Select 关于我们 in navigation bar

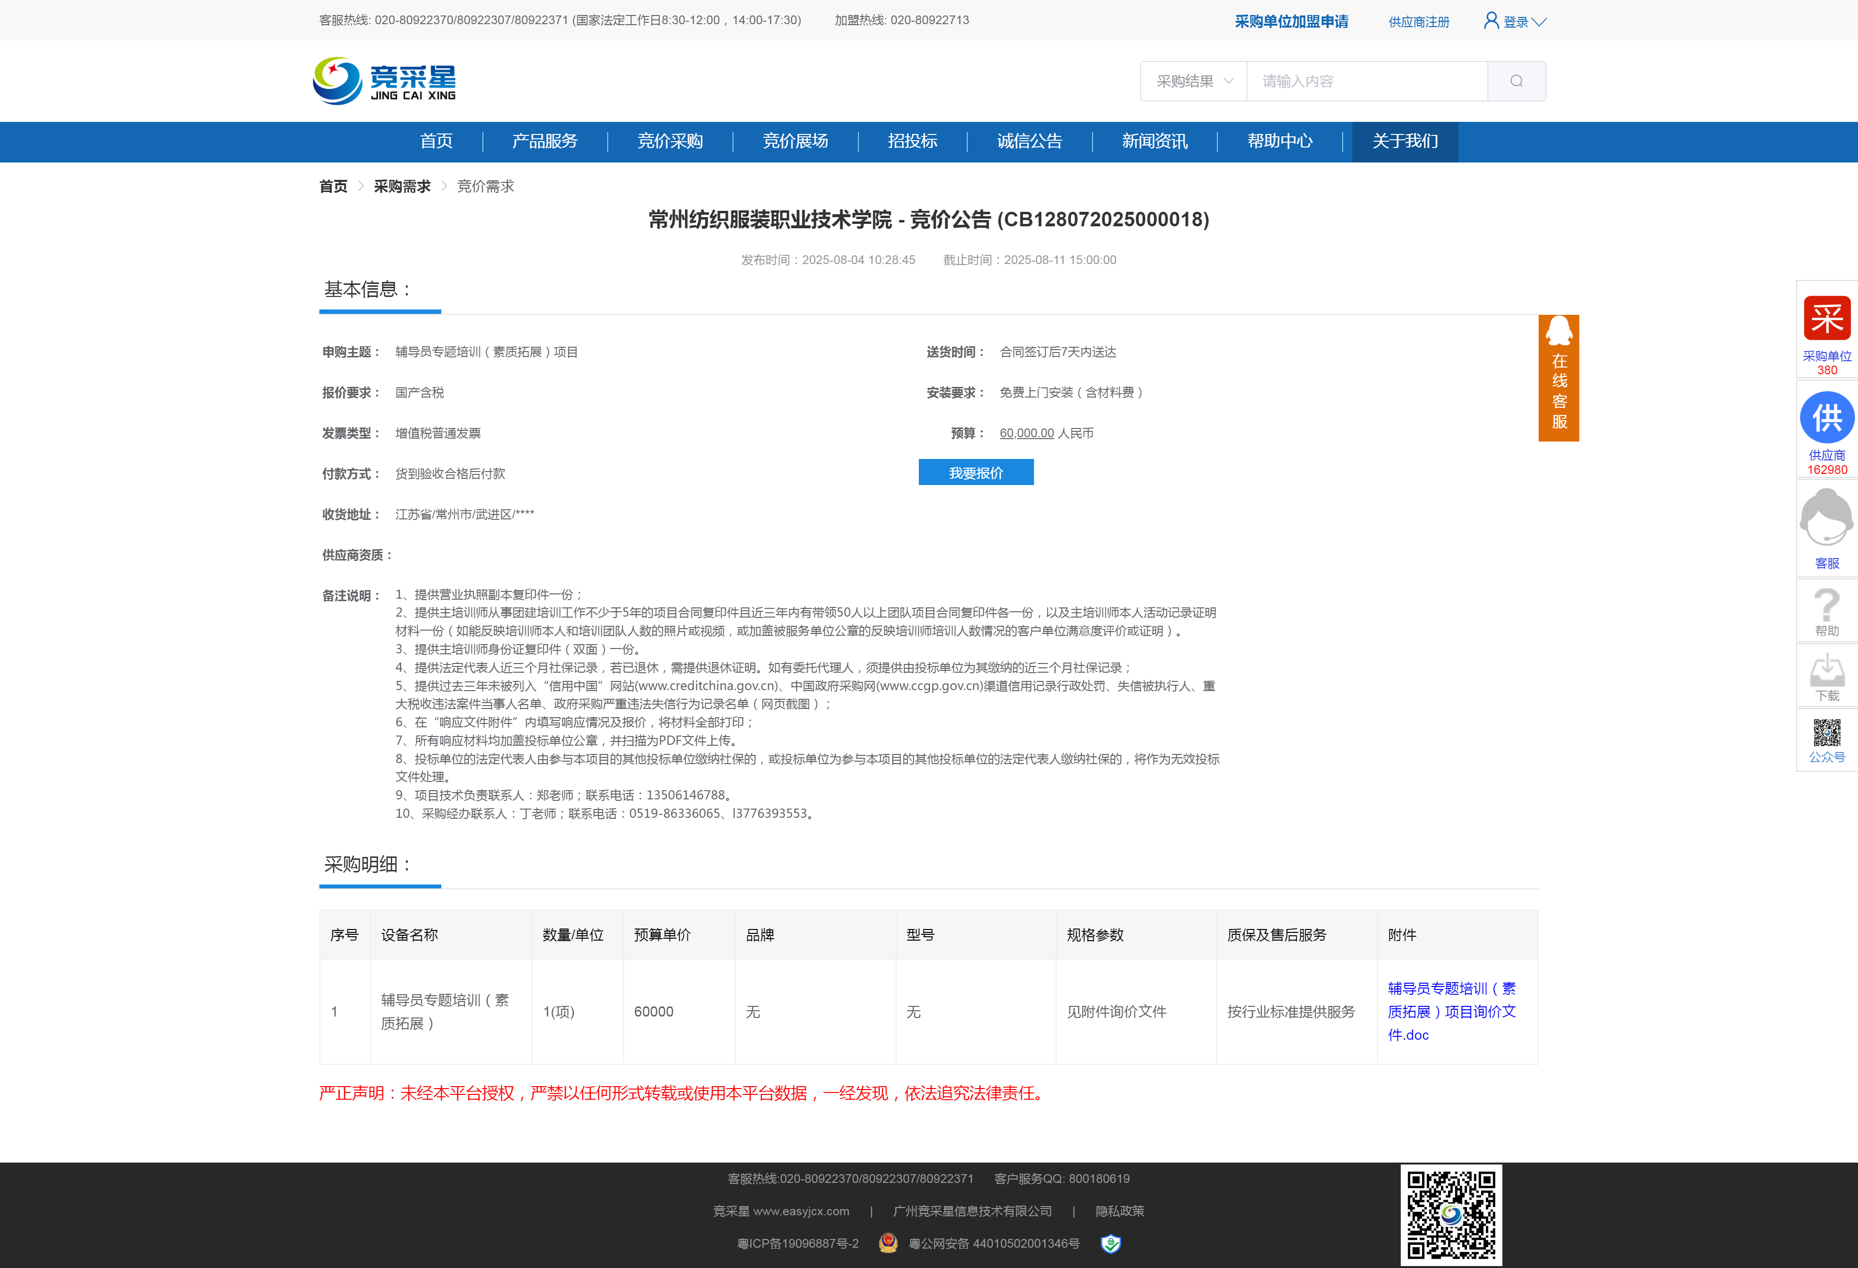pos(1405,141)
